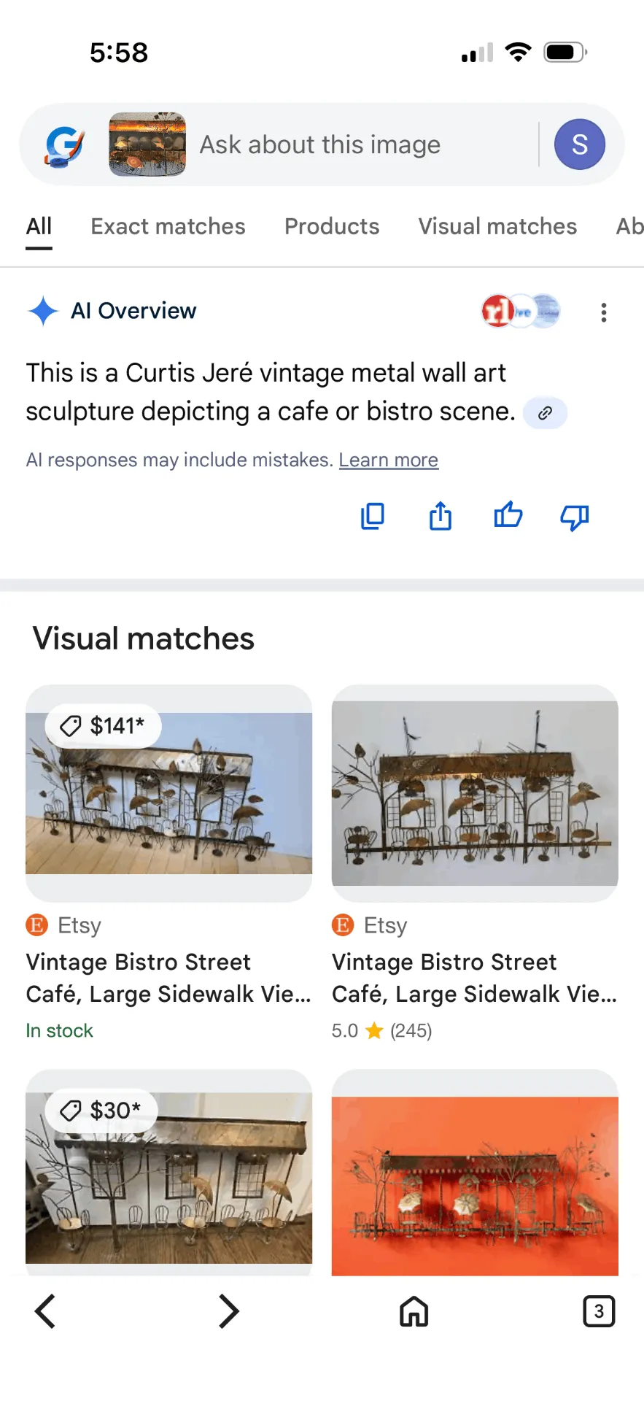Tap the Google logo icon
This screenshot has width=644, height=1401.
pos(65,144)
